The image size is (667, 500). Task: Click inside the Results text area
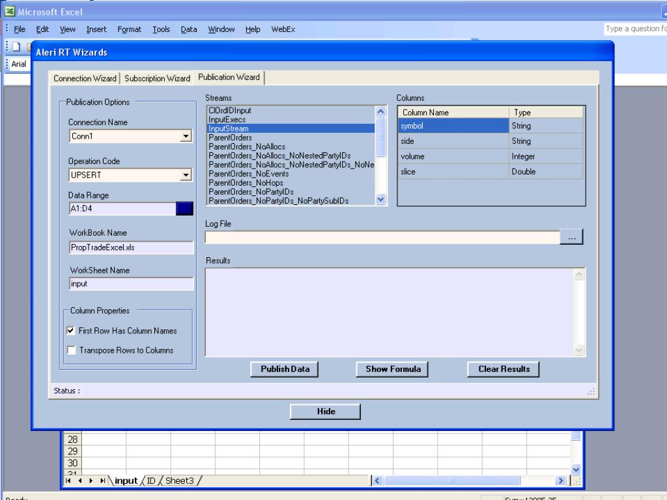pyautogui.click(x=390, y=312)
